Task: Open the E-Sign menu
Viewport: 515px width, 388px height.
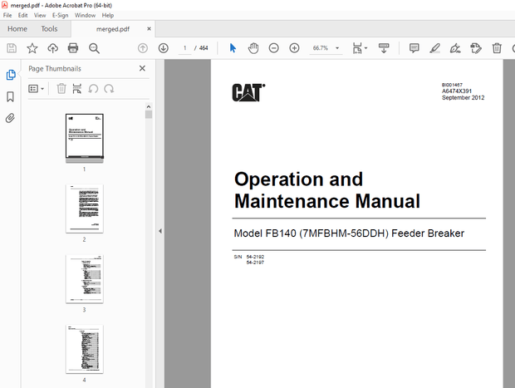Action: (x=60, y=15)
